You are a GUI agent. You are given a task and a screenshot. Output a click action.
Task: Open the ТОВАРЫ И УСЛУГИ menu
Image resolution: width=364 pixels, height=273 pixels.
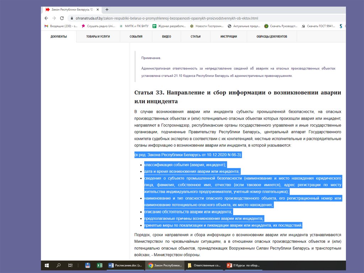click(x=98, y=37)
